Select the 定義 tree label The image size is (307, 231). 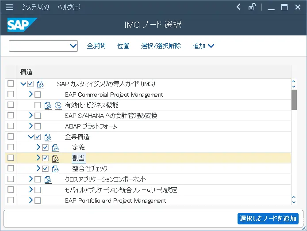point(78,148)
